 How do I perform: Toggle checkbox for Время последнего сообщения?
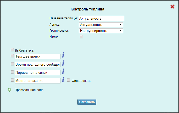[x=12, y=64]
